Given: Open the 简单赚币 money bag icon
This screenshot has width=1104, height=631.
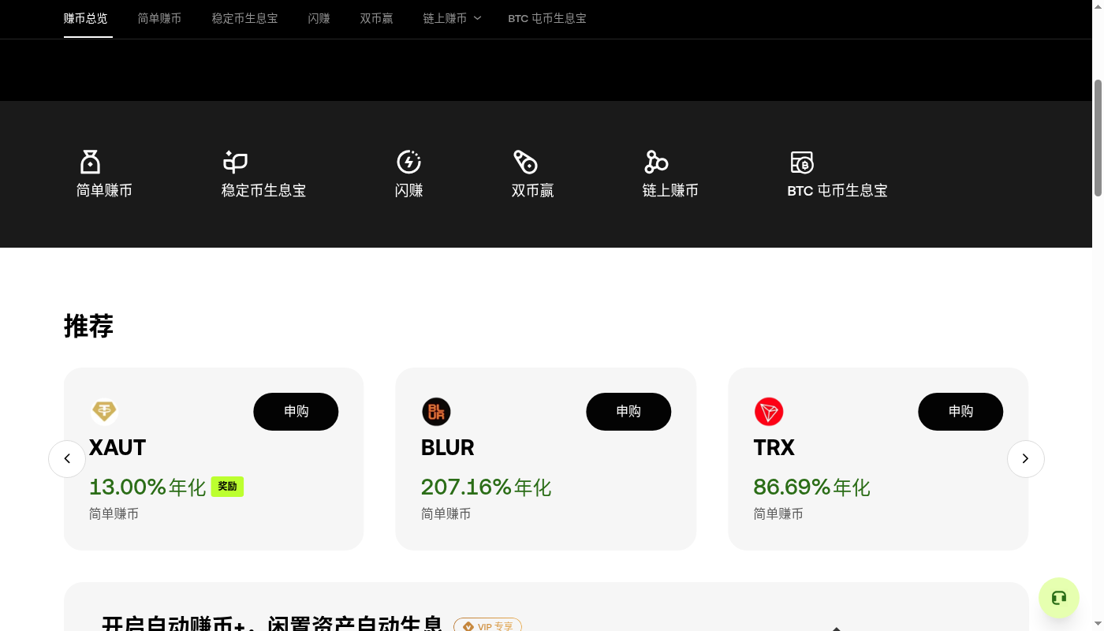Looking at the screenshot, I should (91, 162).
